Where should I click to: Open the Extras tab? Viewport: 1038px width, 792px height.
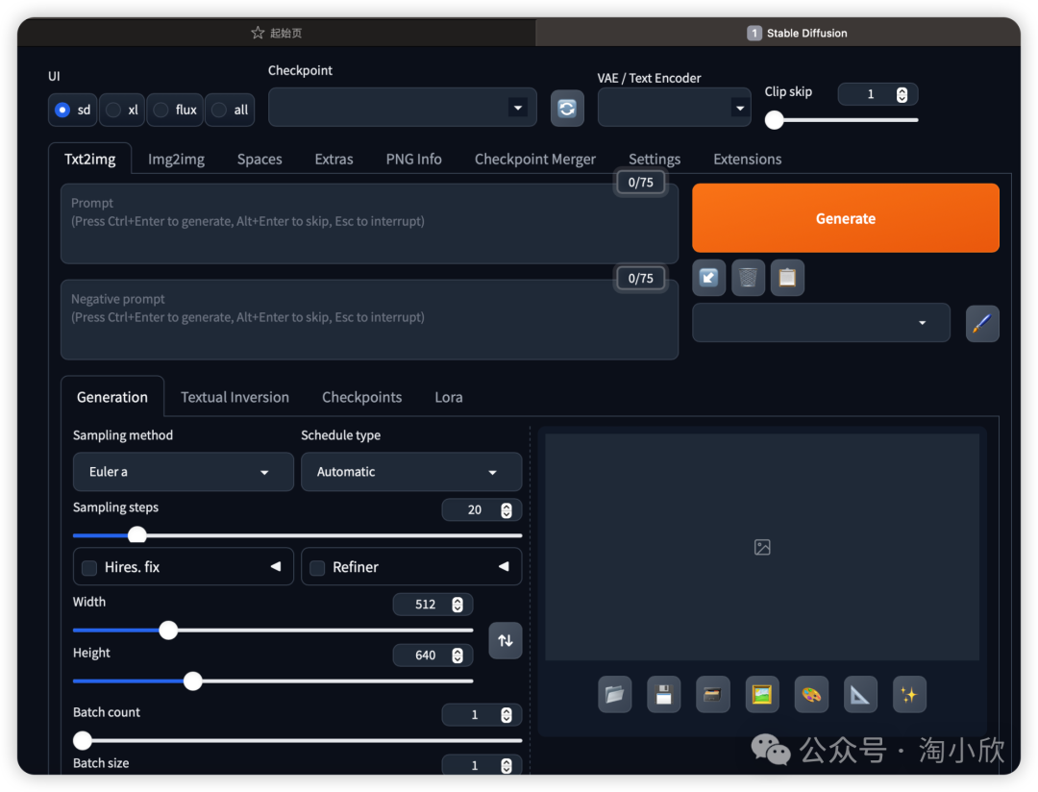[334, 159]
